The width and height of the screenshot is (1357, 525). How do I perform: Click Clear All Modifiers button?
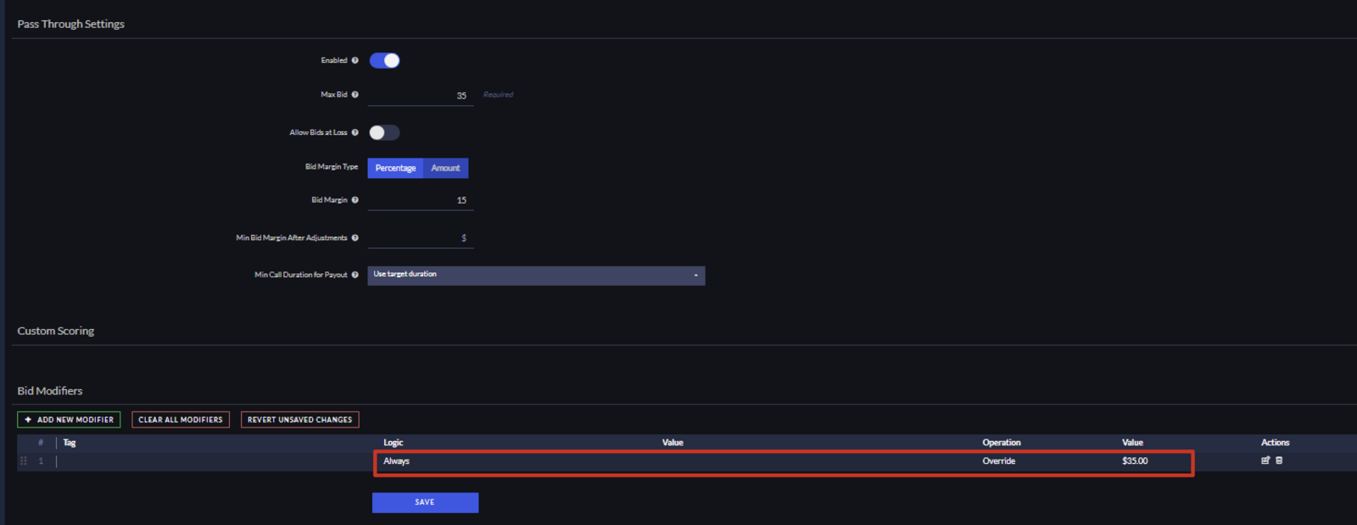(x=181, y=420)
